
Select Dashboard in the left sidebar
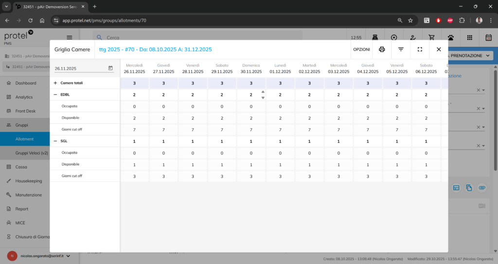pos(25,83)
